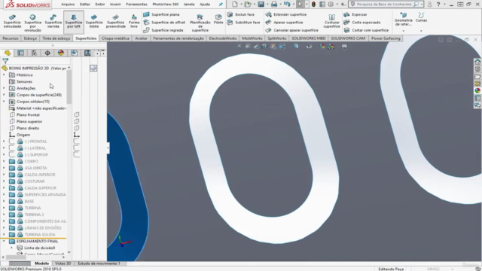Open the Costurar superfície tool
The height and width of the screenshot is (271, 482).
coord(331,21)
